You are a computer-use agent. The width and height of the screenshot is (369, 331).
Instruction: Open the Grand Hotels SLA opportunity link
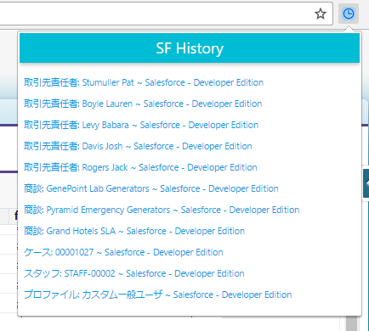134,231
